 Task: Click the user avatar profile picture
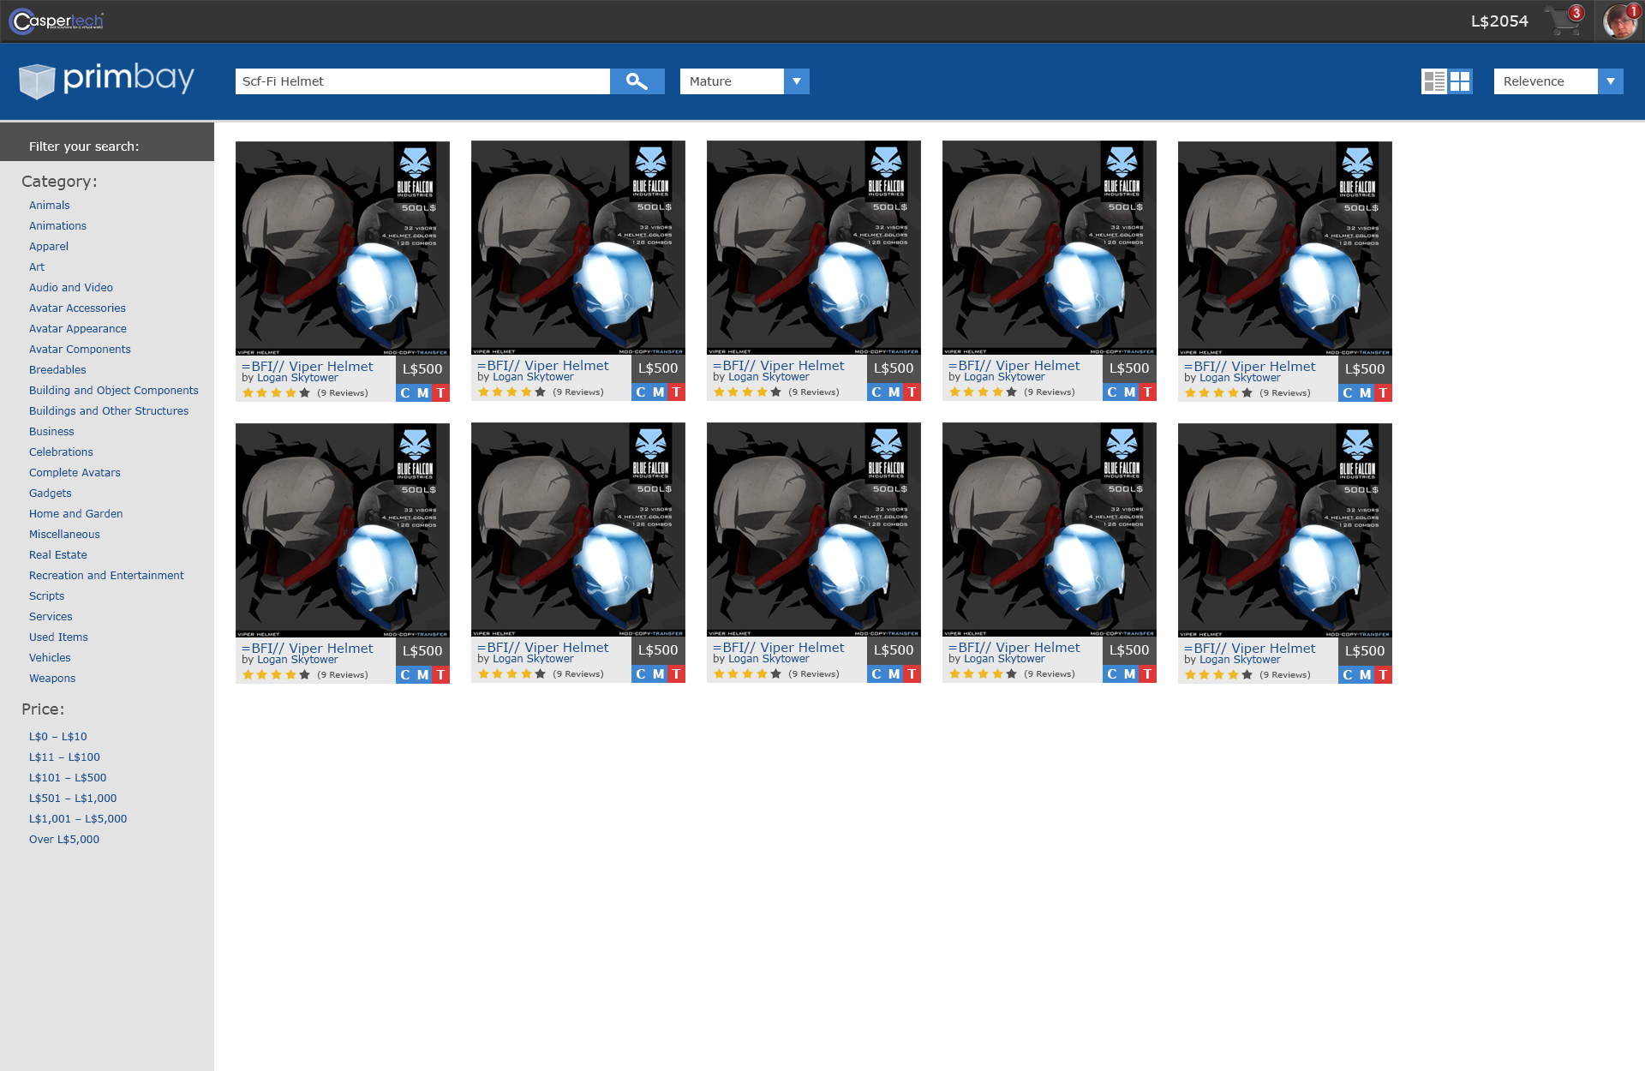[x=1619, y=21]
